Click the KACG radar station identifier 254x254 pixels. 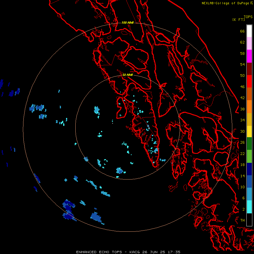[135, 252]
